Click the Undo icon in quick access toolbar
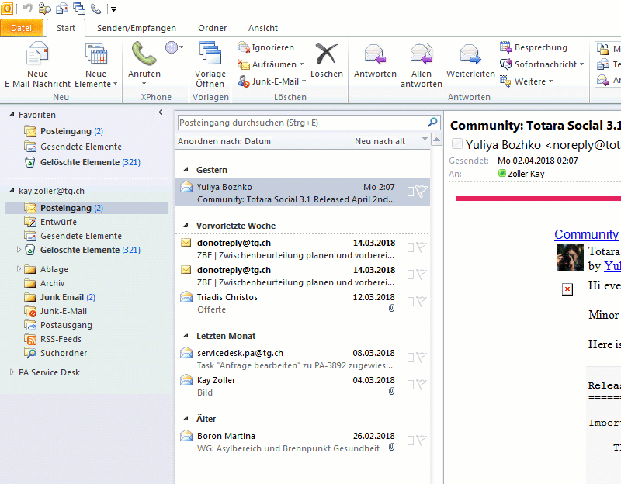 click(27, 9)
